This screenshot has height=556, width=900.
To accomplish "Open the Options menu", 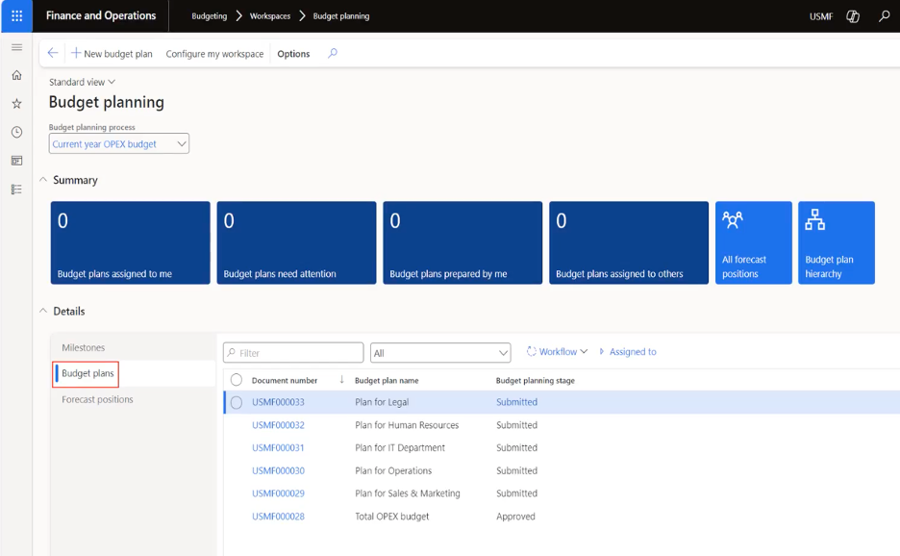I will [x=293, y=54].
